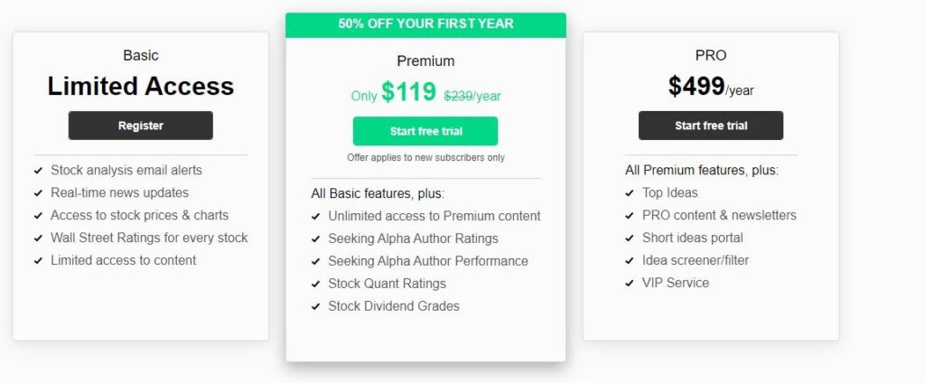Click the Limited Access heading
This screenshot has width=925, height=383.
point(140,86)
